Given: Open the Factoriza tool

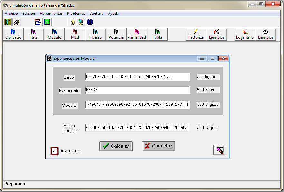Looking at the screenshot, I should [x=196, y=34].
